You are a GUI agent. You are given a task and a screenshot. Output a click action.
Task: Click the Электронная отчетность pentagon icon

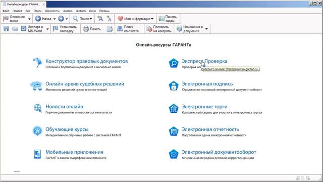(174, 131)
